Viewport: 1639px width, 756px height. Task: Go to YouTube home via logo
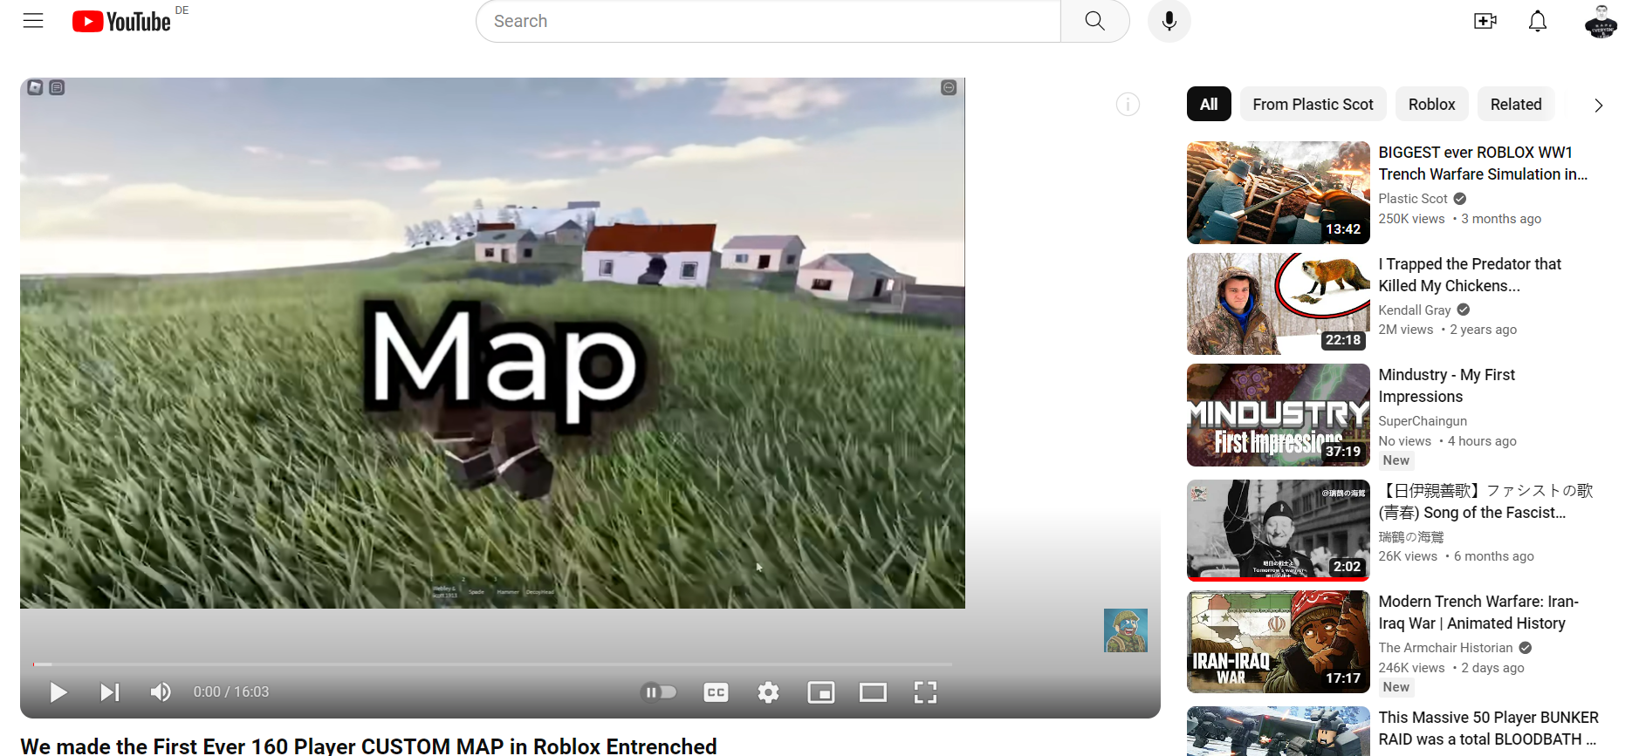click(121, 21)
